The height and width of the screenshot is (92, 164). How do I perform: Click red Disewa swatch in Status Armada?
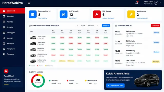pyautogui.click(x=67, y=80)
